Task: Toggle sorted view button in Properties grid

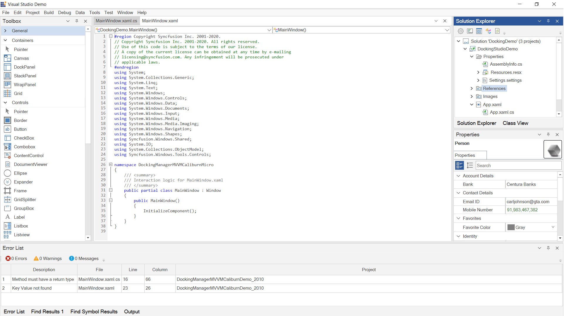Action: [470, 165]
